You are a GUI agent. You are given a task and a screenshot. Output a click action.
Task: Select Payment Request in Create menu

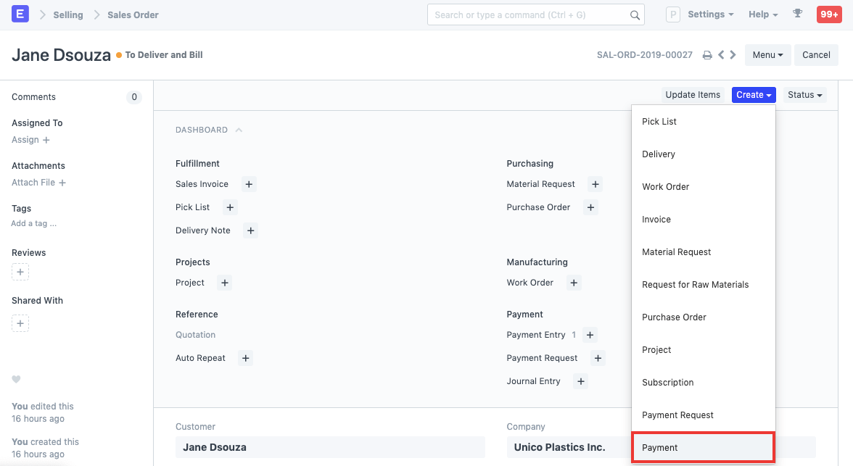coord(704,415)
